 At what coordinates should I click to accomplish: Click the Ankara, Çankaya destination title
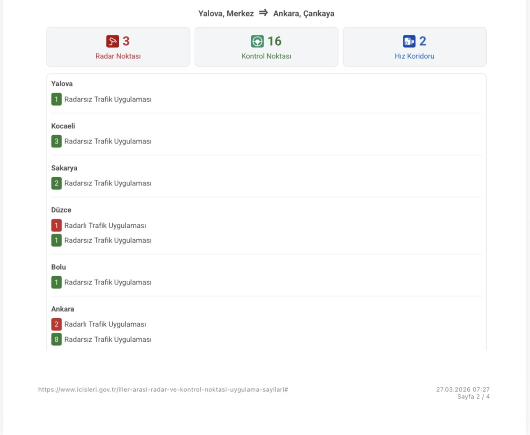[303, 14]
